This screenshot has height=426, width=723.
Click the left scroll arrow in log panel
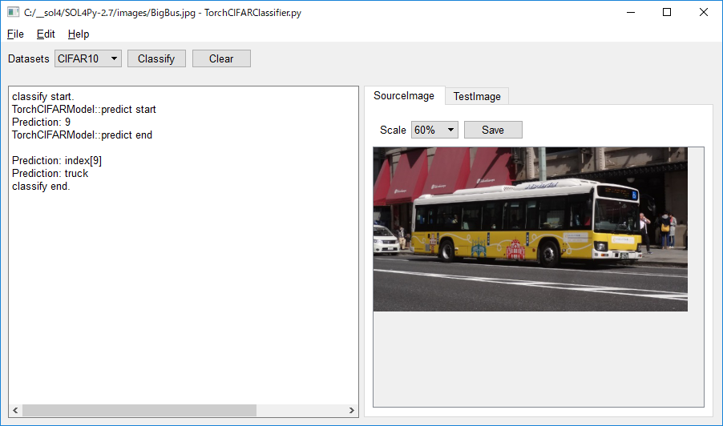click(x=15, y=410)
